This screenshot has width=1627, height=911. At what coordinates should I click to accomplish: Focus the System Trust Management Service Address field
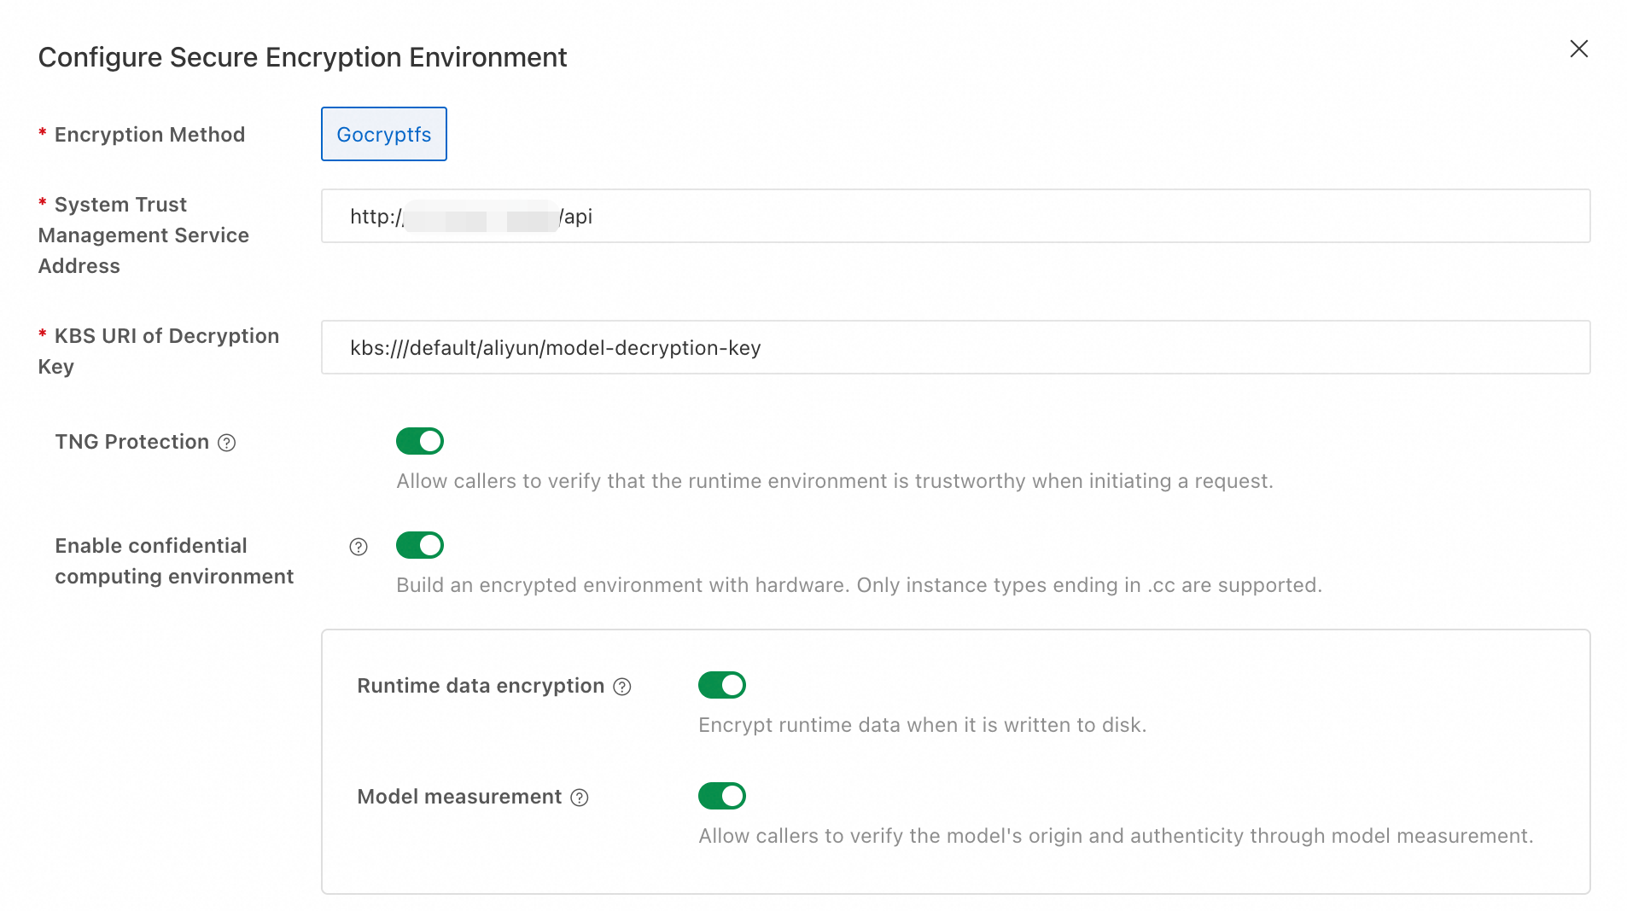tap(955, 216)
